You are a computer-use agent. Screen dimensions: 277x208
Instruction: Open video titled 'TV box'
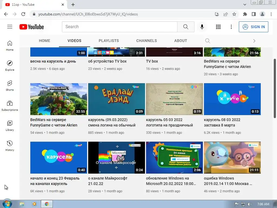[x=152, y=61]
